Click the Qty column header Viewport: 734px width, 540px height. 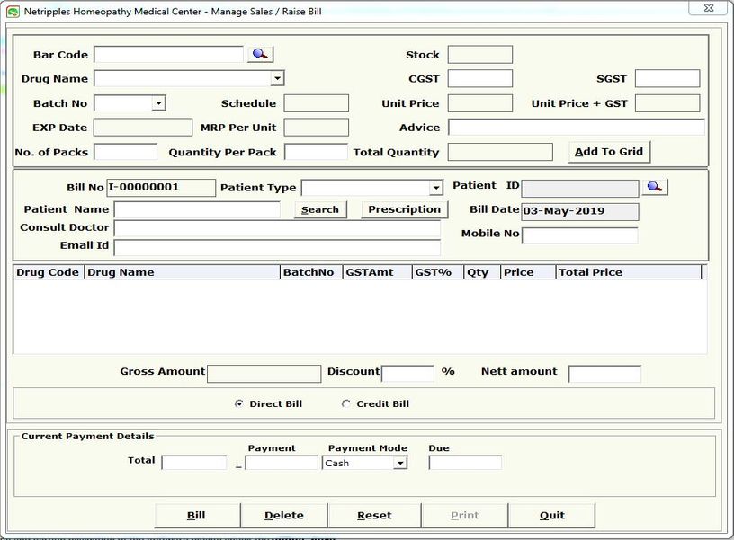[482, 272]
